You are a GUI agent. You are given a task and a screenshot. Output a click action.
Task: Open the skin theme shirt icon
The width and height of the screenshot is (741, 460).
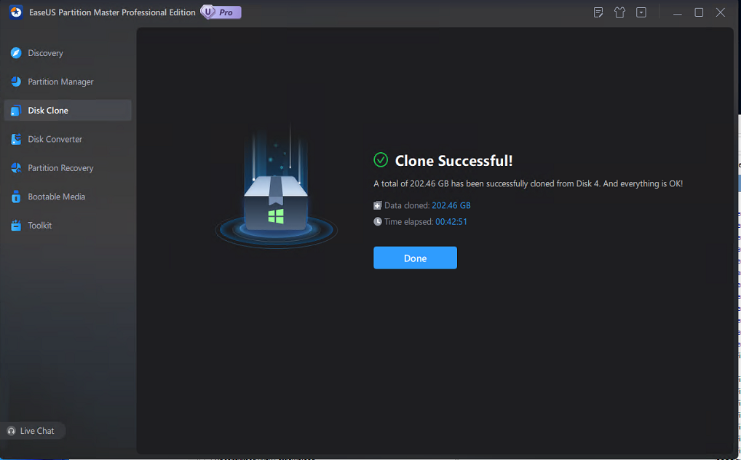(619, 12)
